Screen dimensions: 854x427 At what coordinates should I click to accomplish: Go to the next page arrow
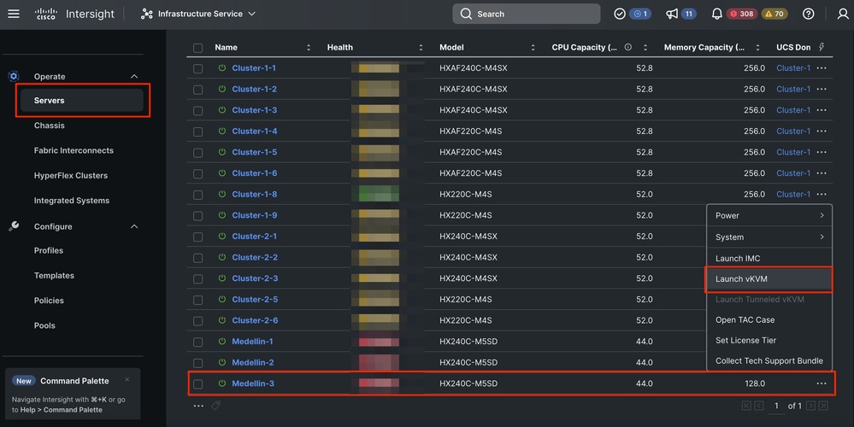[810, 406]
